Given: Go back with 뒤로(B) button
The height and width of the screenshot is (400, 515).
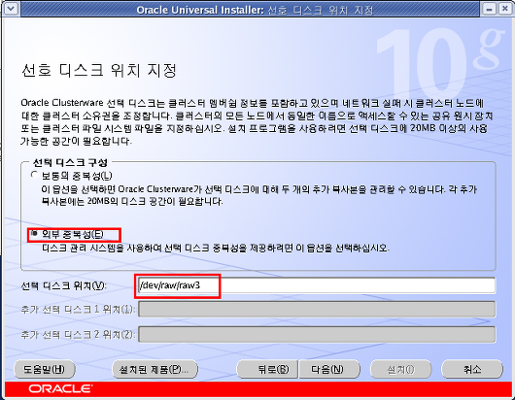Looking at the screenshot, I should click(267, 370).
